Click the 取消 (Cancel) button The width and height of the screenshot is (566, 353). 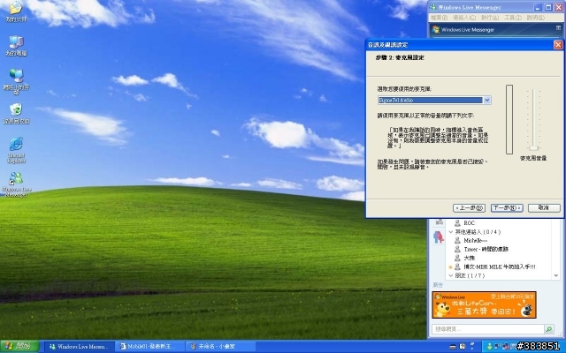click(x=544, y=208)
